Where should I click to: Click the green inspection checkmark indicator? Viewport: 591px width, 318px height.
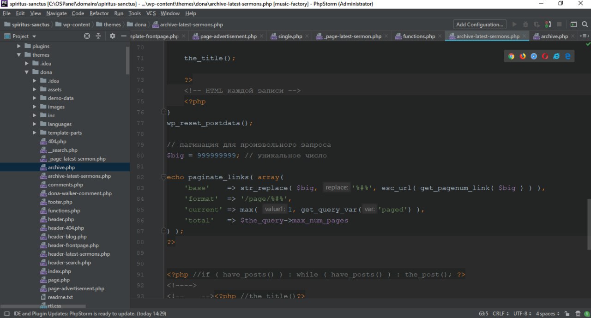[x=588, y=44]
